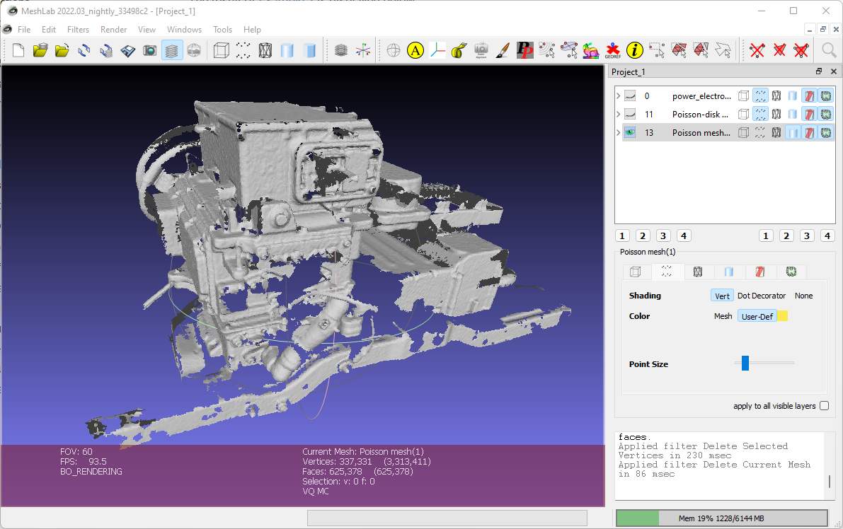843x529 pixels.
Task: Click the Import Mesh folder icon
Action: tap(62, 50)
